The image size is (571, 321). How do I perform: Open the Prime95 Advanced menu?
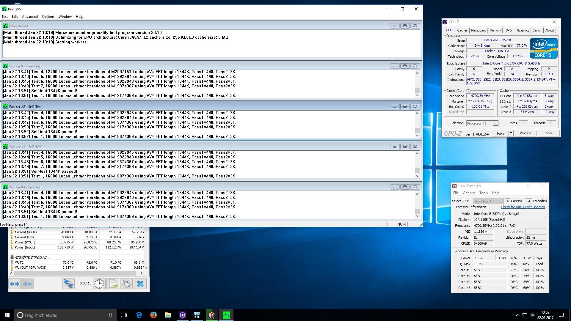pyautogui.click(x=30, y=17)
